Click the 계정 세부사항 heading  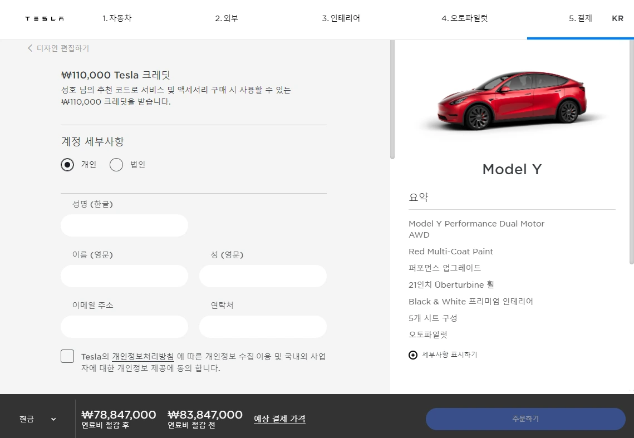[92, 141]
